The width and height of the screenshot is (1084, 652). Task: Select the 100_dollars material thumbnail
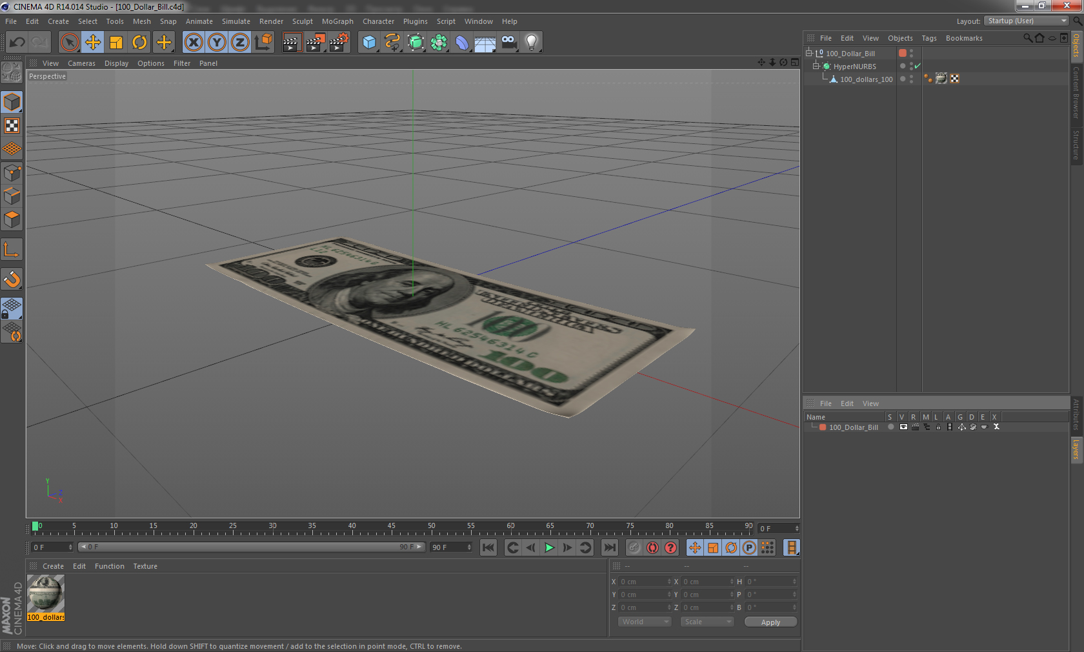[46, 594]
